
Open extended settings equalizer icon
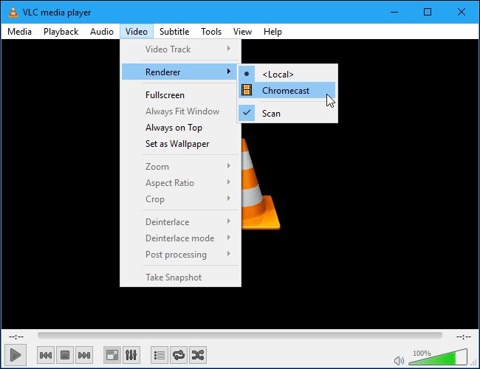pos(131,355)
